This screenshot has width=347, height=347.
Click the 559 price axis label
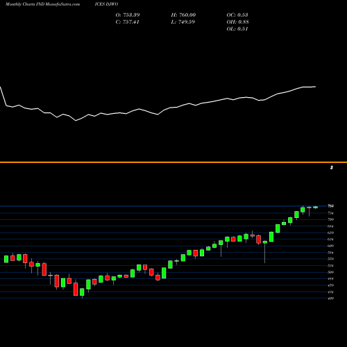pyautogui.click(x=331, y=259)
